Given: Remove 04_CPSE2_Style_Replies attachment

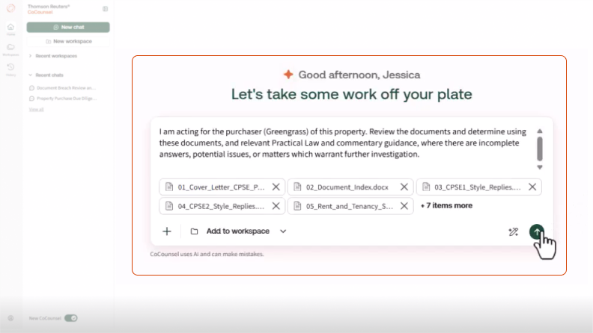Looking at the screenshot, I should coord(276,206).
